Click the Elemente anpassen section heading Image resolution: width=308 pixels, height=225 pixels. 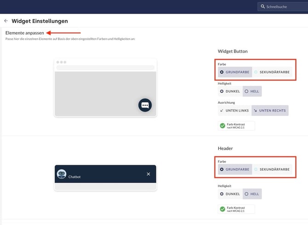click(25, 33)
